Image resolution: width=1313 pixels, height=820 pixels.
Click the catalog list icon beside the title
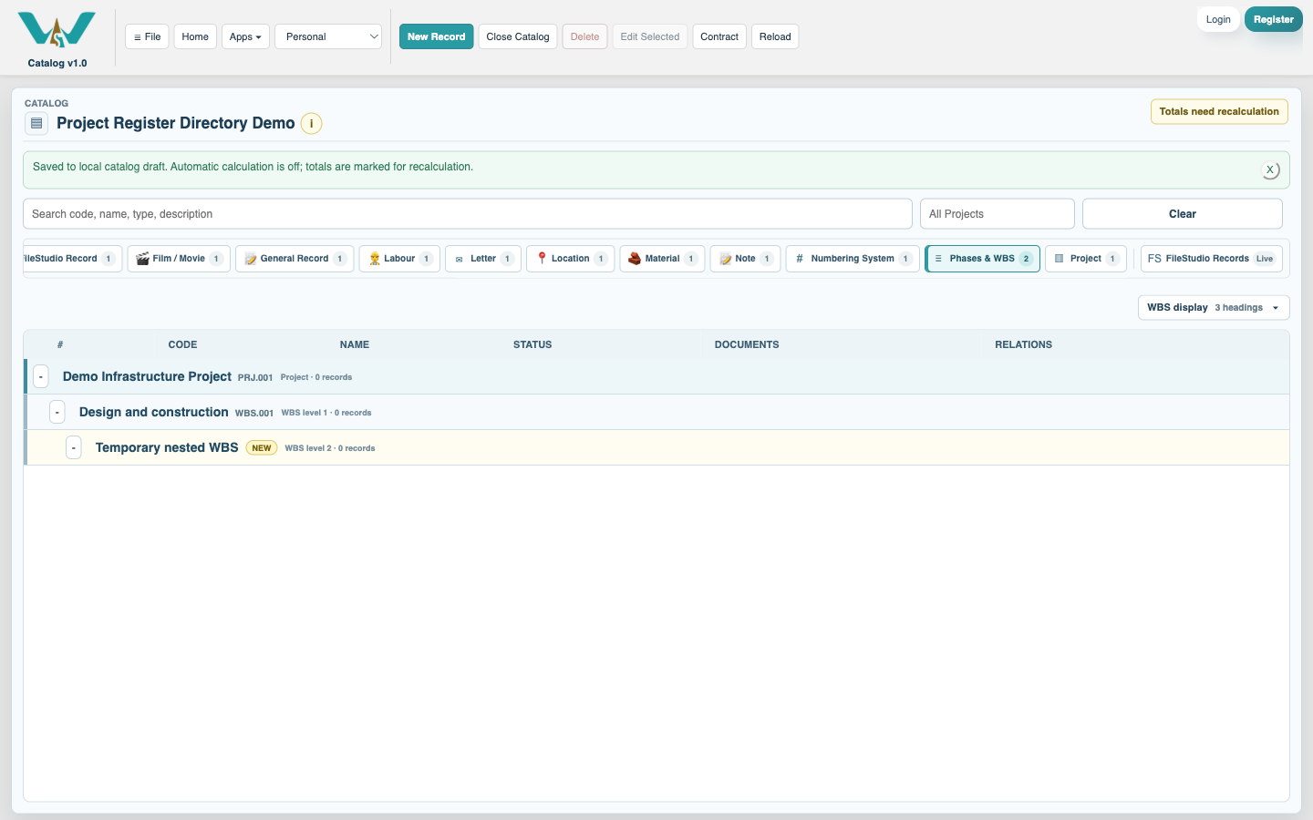point(36,123)
